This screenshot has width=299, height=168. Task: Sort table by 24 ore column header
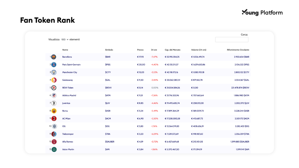(x=154, y=50)
